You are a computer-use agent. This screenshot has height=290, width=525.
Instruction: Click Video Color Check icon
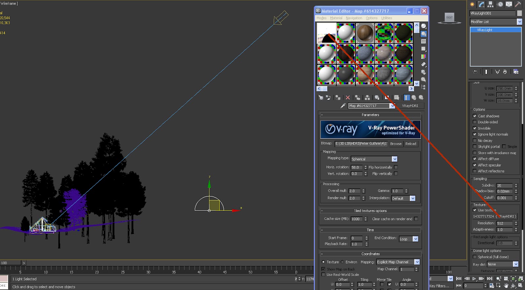(424, 57)
